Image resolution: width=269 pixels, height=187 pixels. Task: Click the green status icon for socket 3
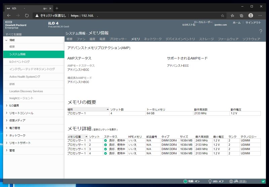(x=106, y=149)
